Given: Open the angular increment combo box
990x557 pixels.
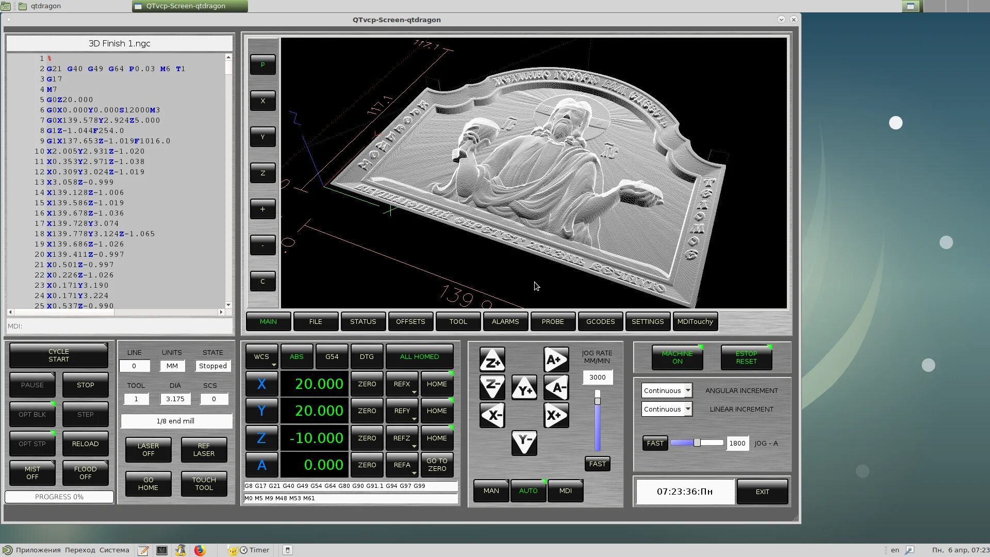Looking at the screenshot, I should (667, 391).
